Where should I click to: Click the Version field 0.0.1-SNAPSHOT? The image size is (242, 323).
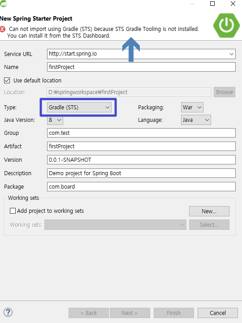pyautogui.click(x=141, y=159)
